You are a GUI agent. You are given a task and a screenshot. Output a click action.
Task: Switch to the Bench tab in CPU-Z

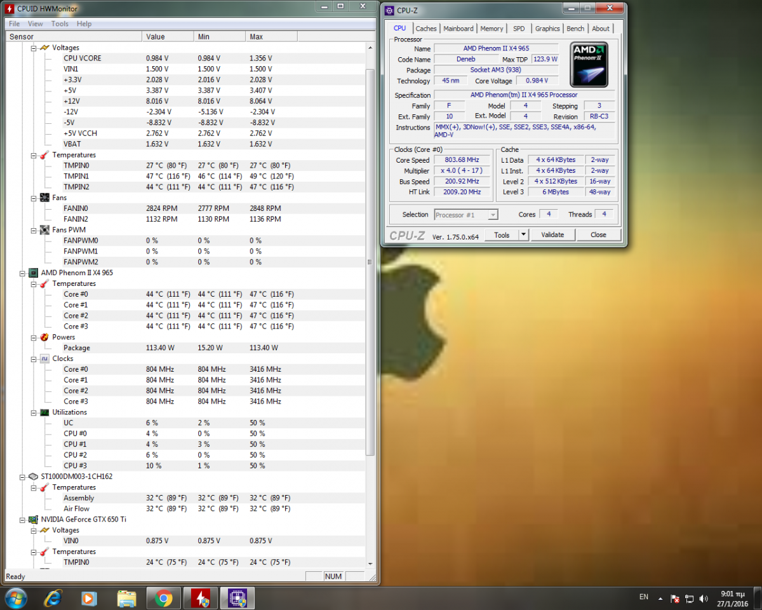click(575, 29)
